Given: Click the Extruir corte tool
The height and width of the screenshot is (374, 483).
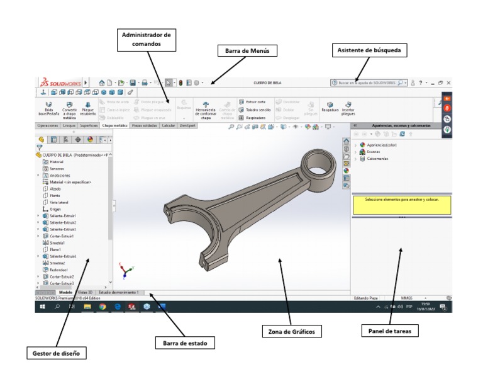Looking at the screenshot, I should [x=252, y=102].
